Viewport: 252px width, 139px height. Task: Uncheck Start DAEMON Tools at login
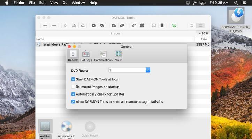point(73,79)
